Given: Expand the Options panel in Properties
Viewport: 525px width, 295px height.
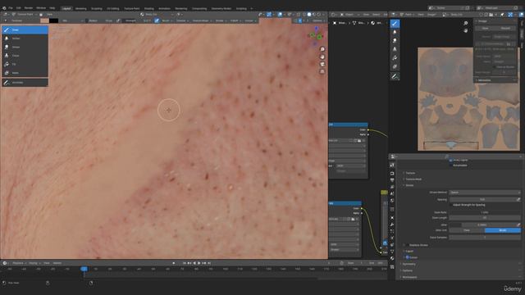Looking at the screenshot, I should (x=408, y=270).
